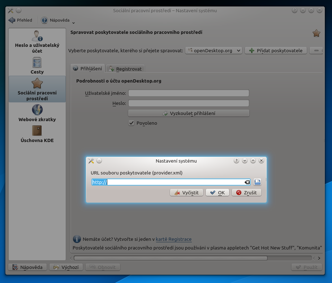Click the round pin button in main window titlebar

pyautogui.click(x=19, y=10)
